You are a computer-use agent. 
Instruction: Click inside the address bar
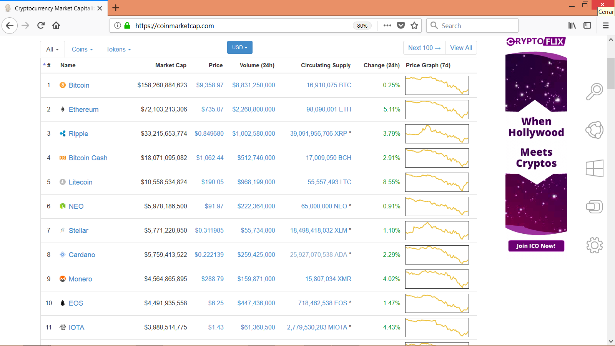231,25
